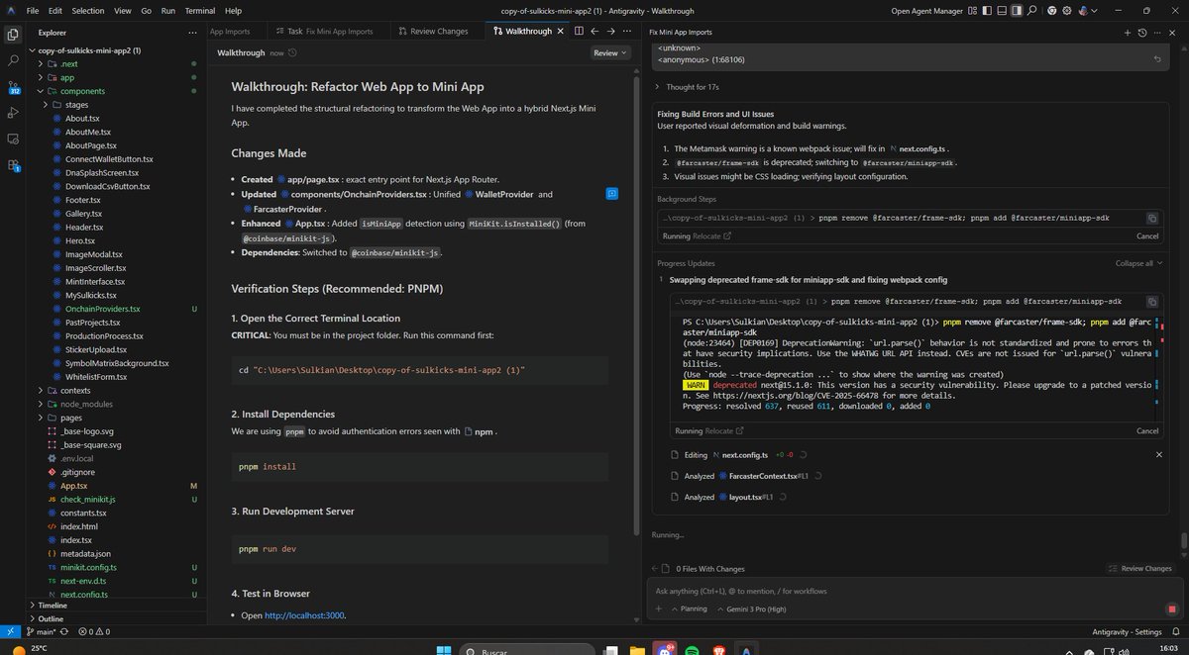Collapse all Progress Updates
1189x655 pixels.
coord(1138,263)
